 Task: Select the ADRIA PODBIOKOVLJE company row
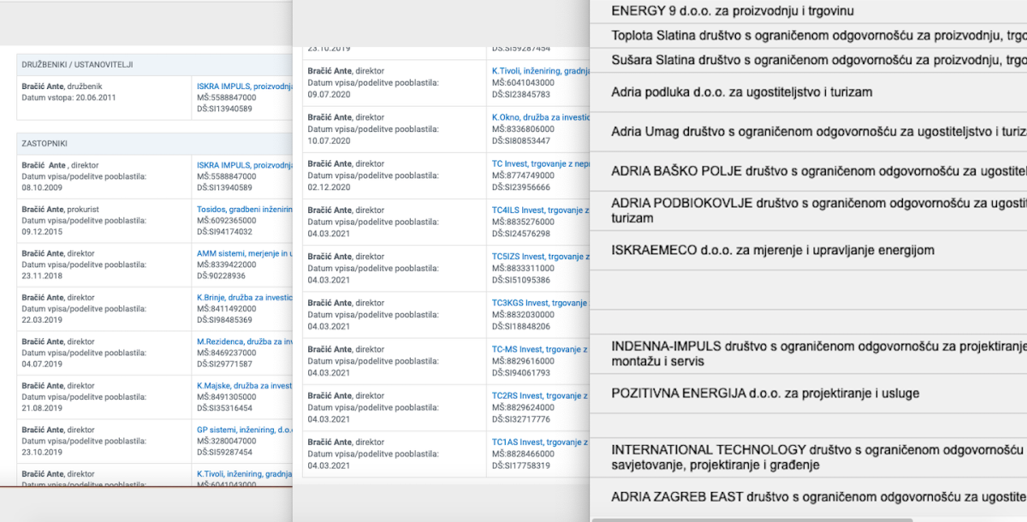(x=809, y=211)
